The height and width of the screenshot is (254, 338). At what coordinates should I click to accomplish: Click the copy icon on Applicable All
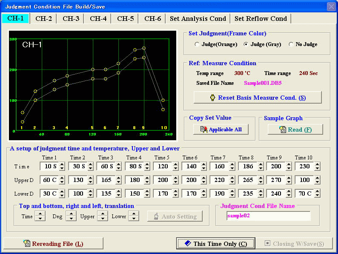click(x=204, y=130)
